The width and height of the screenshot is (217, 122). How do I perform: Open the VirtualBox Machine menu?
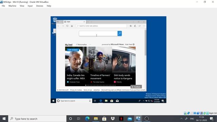12,6
